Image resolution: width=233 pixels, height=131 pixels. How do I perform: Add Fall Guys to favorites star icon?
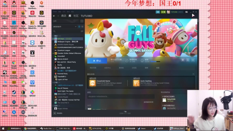click(x=193, y=60)
